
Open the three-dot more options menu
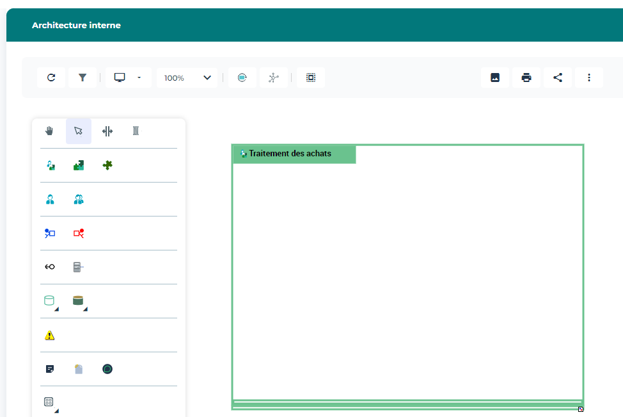(589, 78)
